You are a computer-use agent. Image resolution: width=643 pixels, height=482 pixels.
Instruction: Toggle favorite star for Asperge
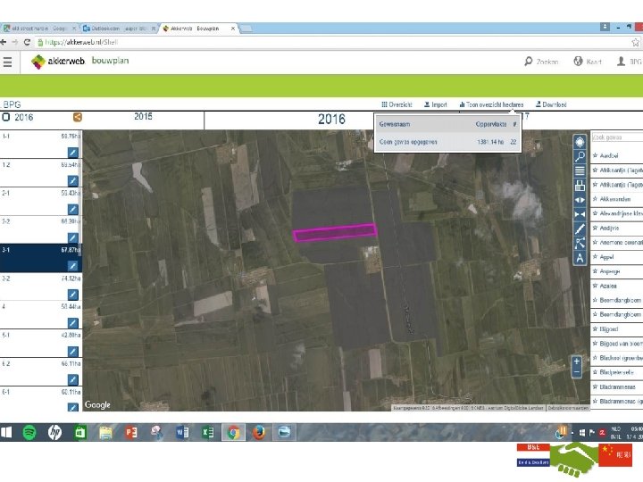click(x=595, y=271)
